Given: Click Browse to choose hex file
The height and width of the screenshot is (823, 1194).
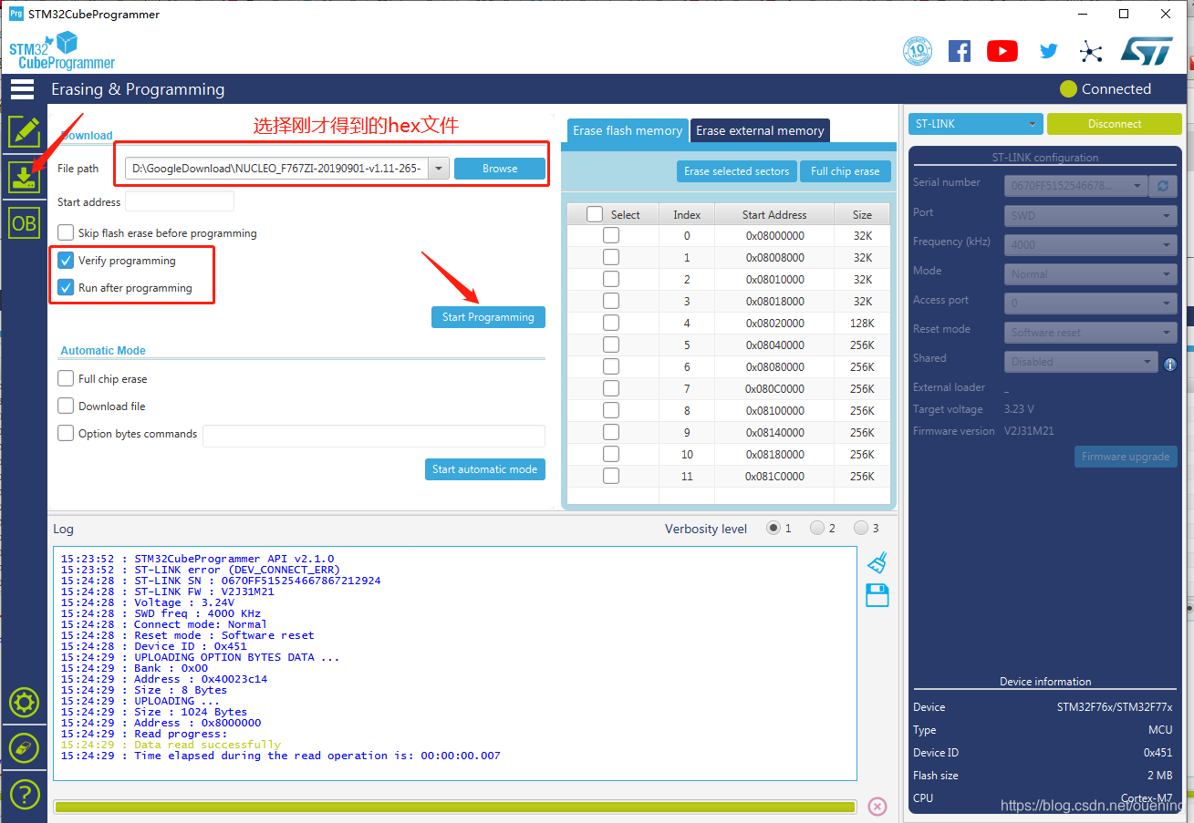Looking at the screenshot, I should tap(500, 169).
